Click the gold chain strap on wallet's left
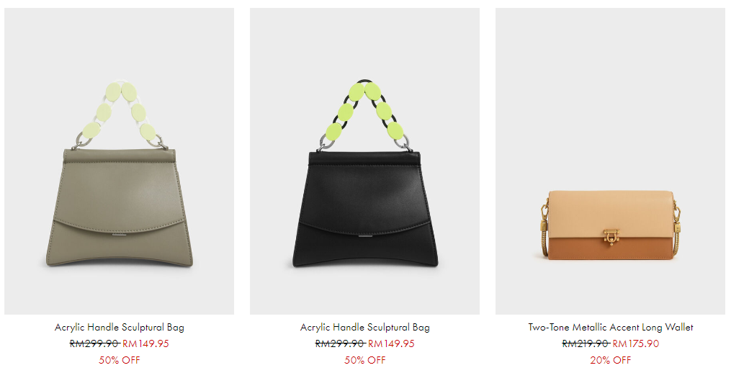This screenshot has height=373, width=731. click(544, 228)
